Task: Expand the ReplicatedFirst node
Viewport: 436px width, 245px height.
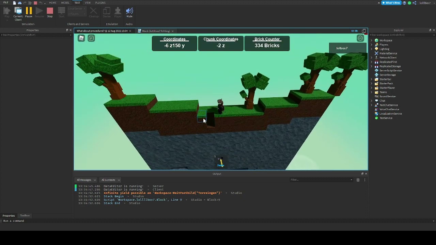Action: 372,62
